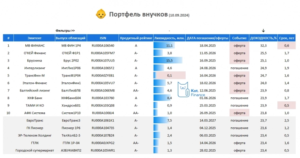Select the ТрансФин-М issuer cell

[x=34, y=76]
